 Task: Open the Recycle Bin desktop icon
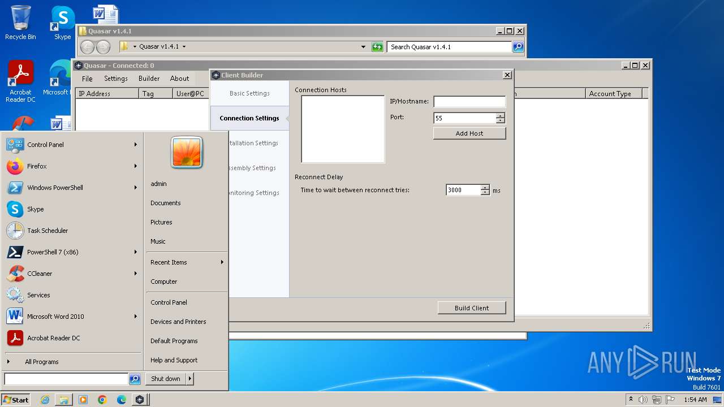[x=20, y=23]
